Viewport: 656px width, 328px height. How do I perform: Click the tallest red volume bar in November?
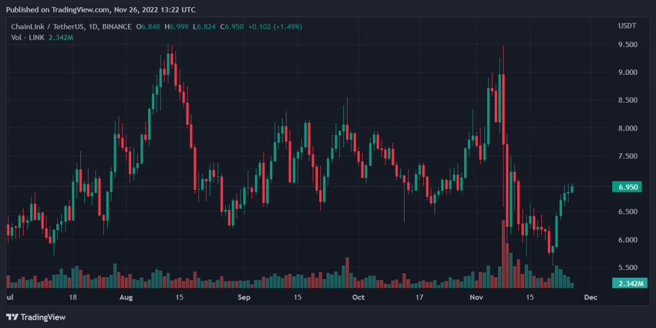pyautogui.click(x=502, y=254)
